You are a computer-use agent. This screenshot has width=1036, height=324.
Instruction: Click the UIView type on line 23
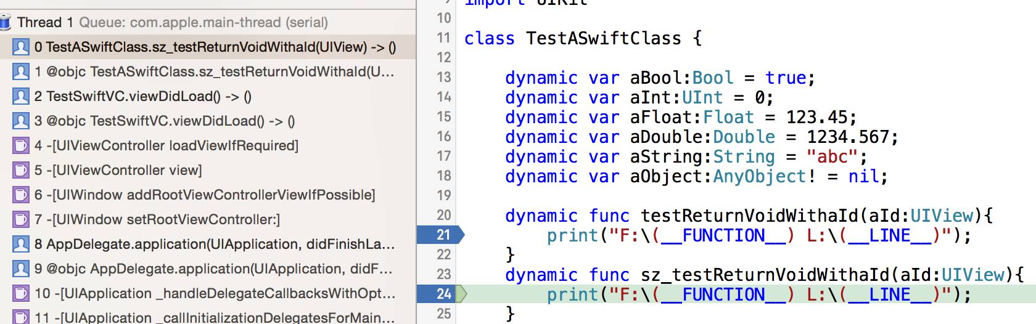tap(973, 275)
